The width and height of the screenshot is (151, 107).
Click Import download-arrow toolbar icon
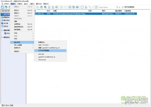pyautogui.click(x=49, y=7)
